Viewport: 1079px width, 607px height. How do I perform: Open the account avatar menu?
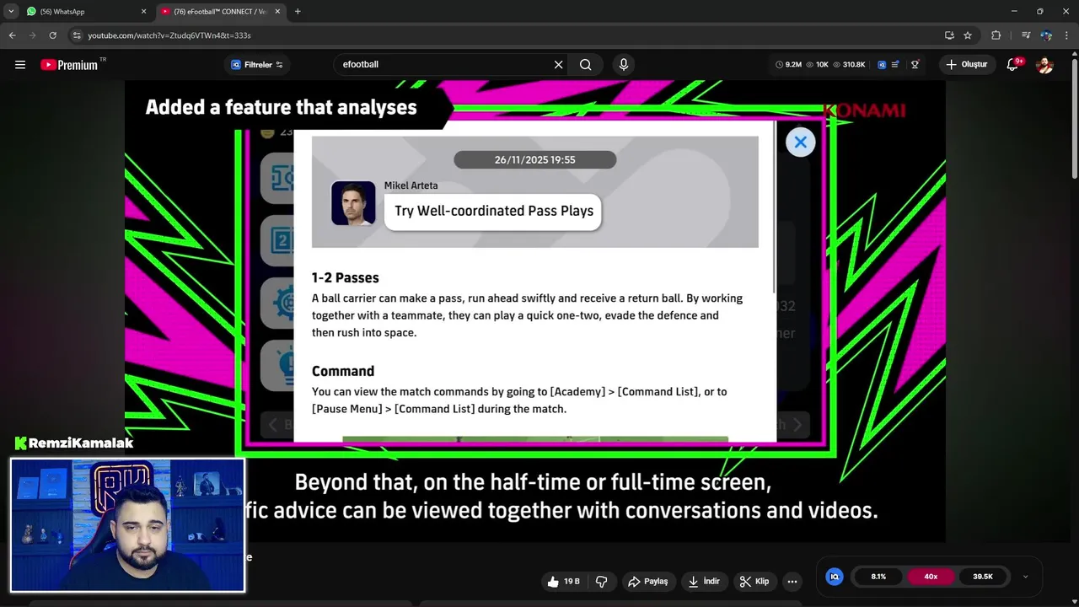[1044, 65]
